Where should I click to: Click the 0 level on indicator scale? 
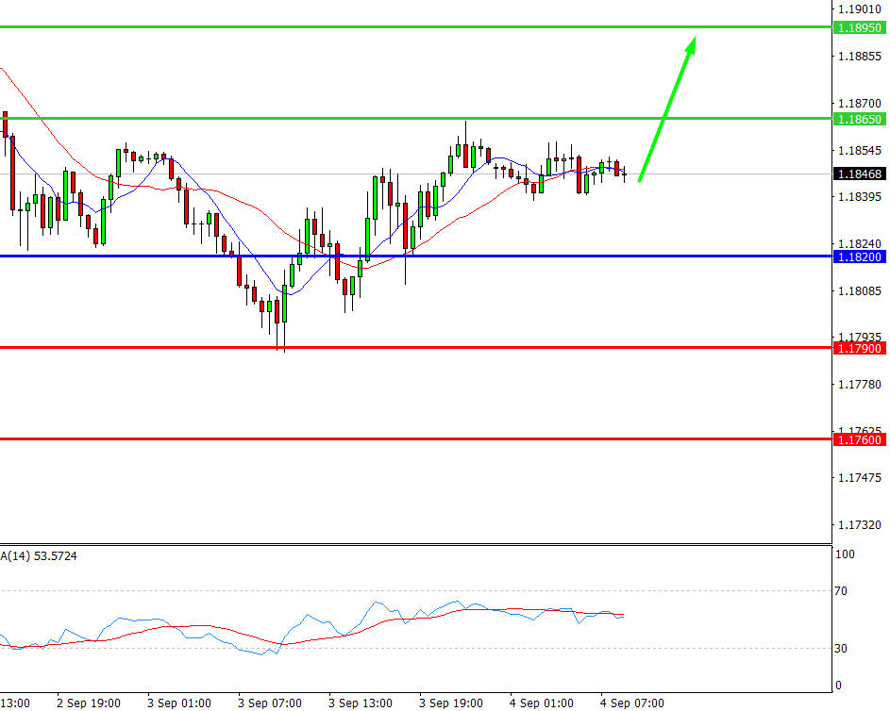pos(838,686)
